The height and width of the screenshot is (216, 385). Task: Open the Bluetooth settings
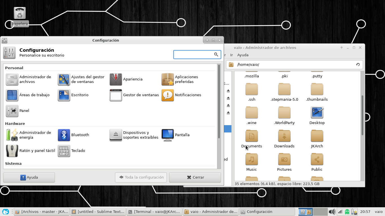pos(64,135)
